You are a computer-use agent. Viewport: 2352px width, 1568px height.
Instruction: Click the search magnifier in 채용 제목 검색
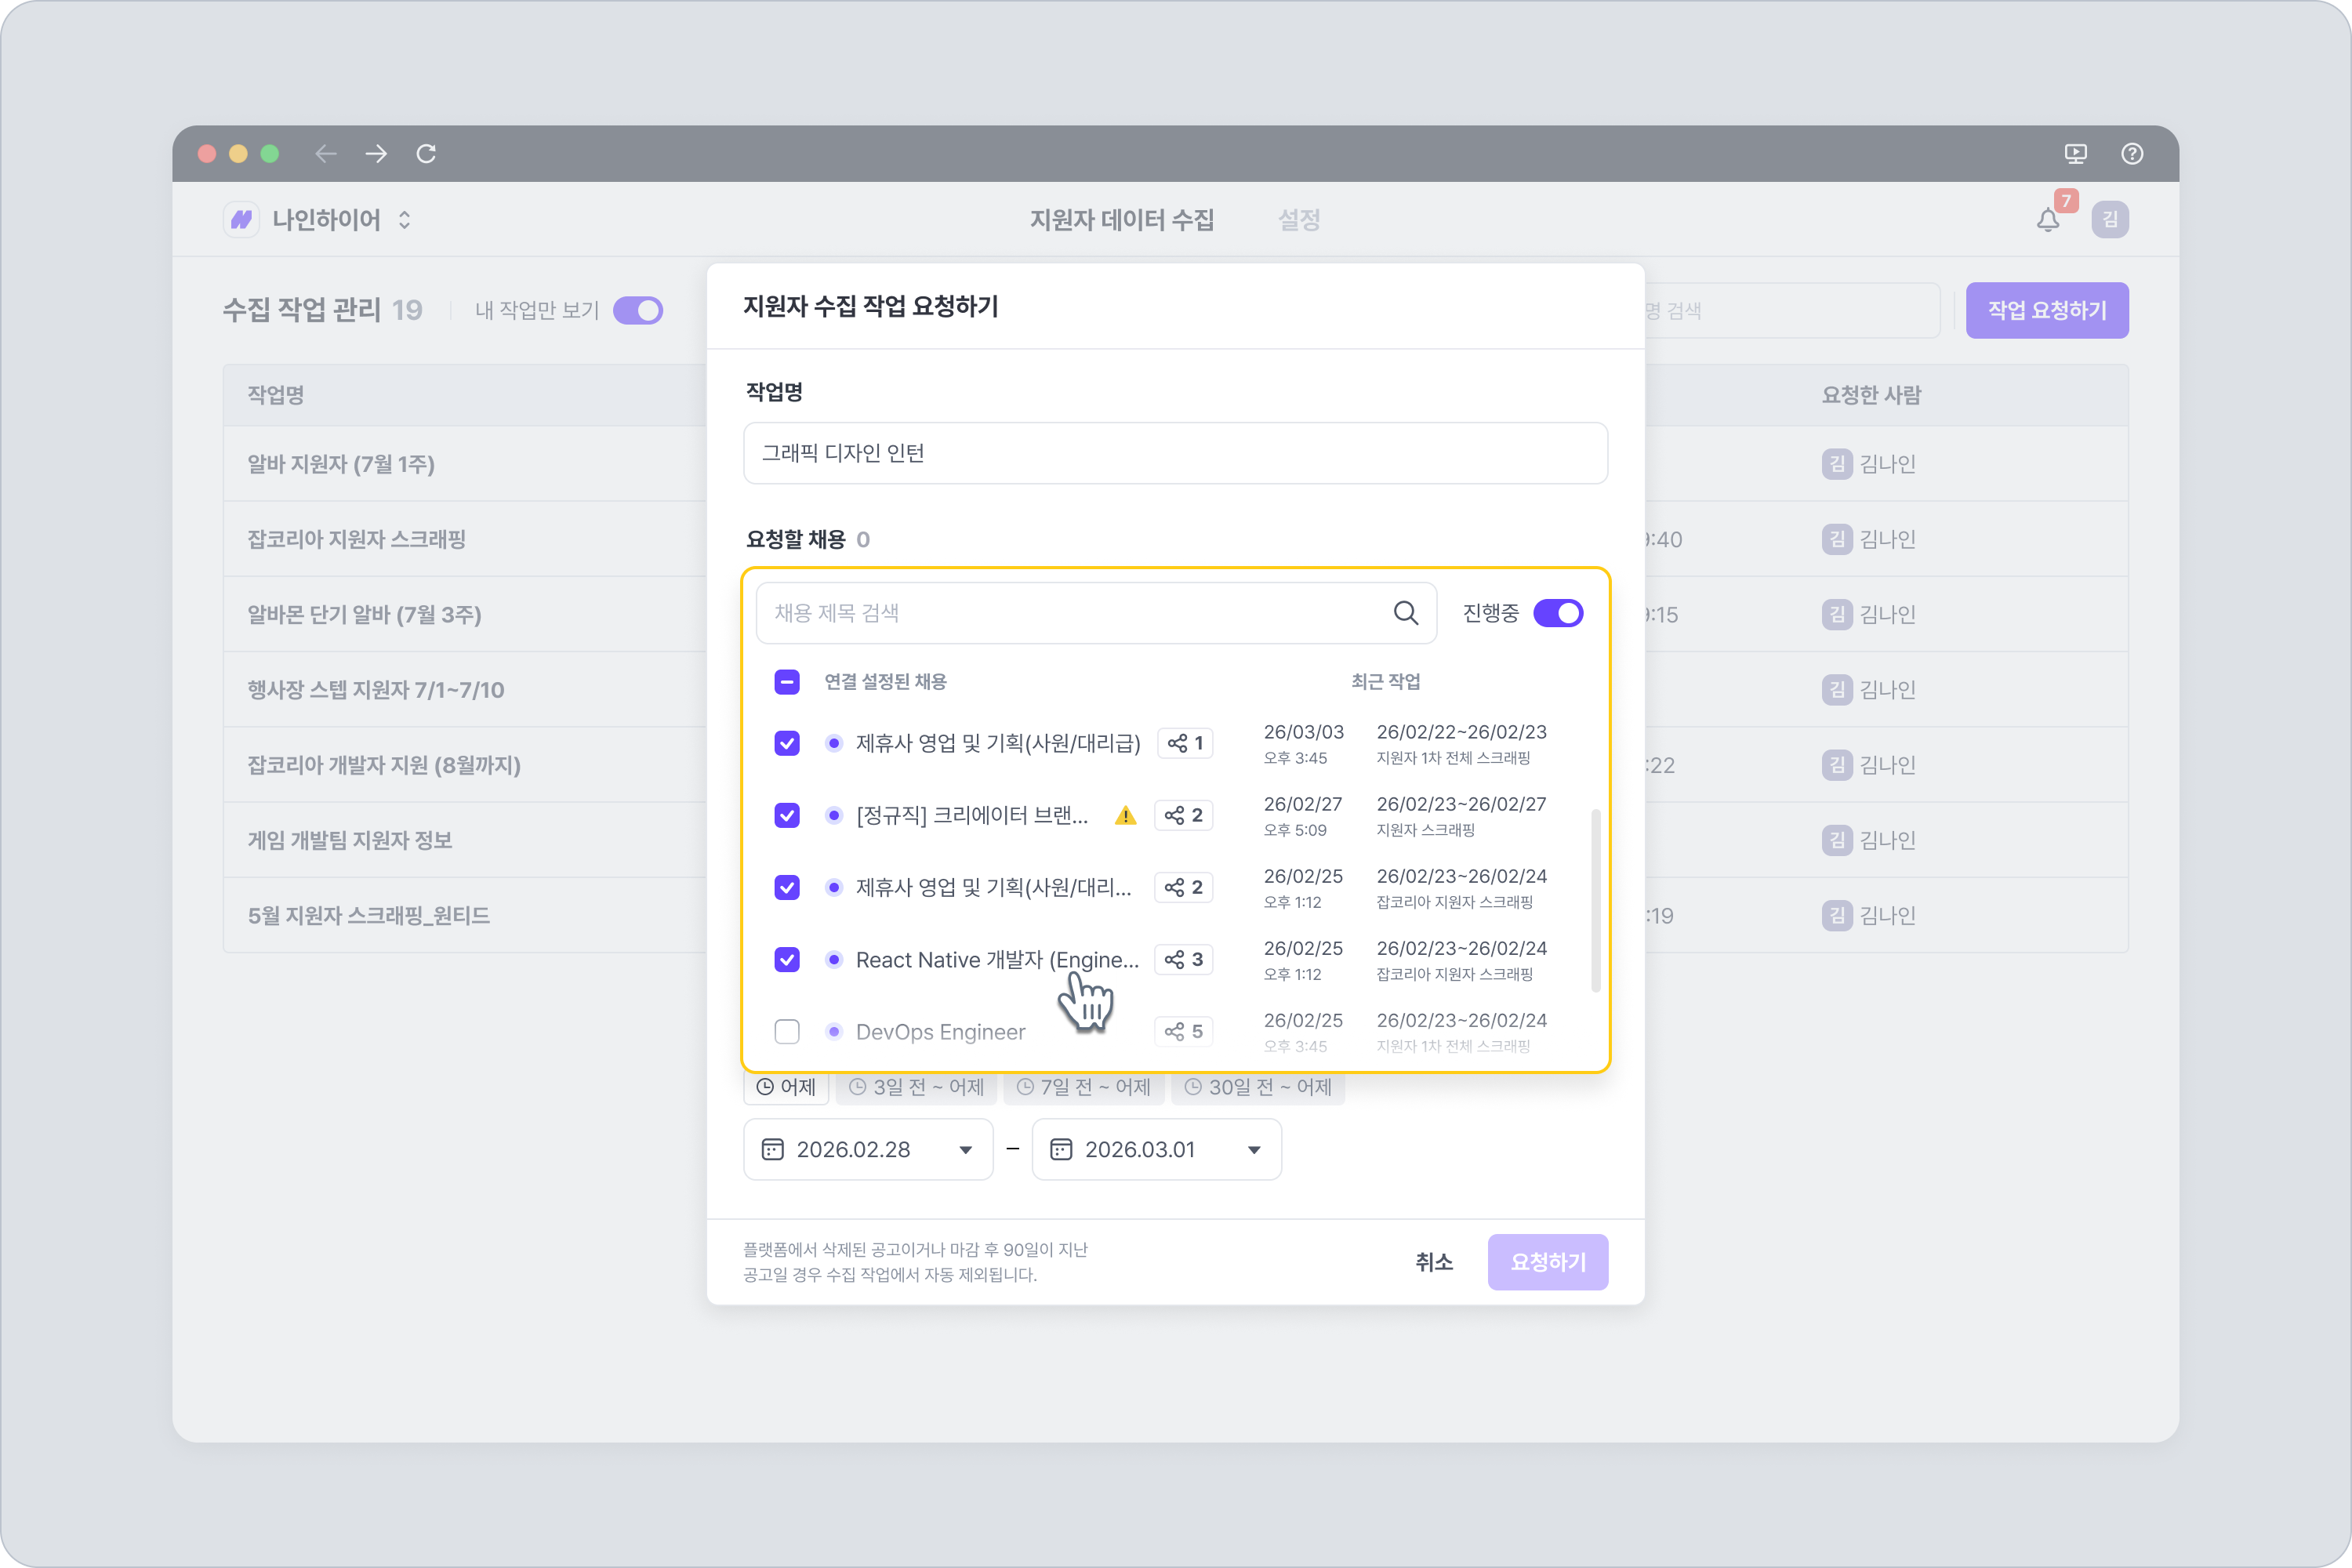pos(1405,613)
